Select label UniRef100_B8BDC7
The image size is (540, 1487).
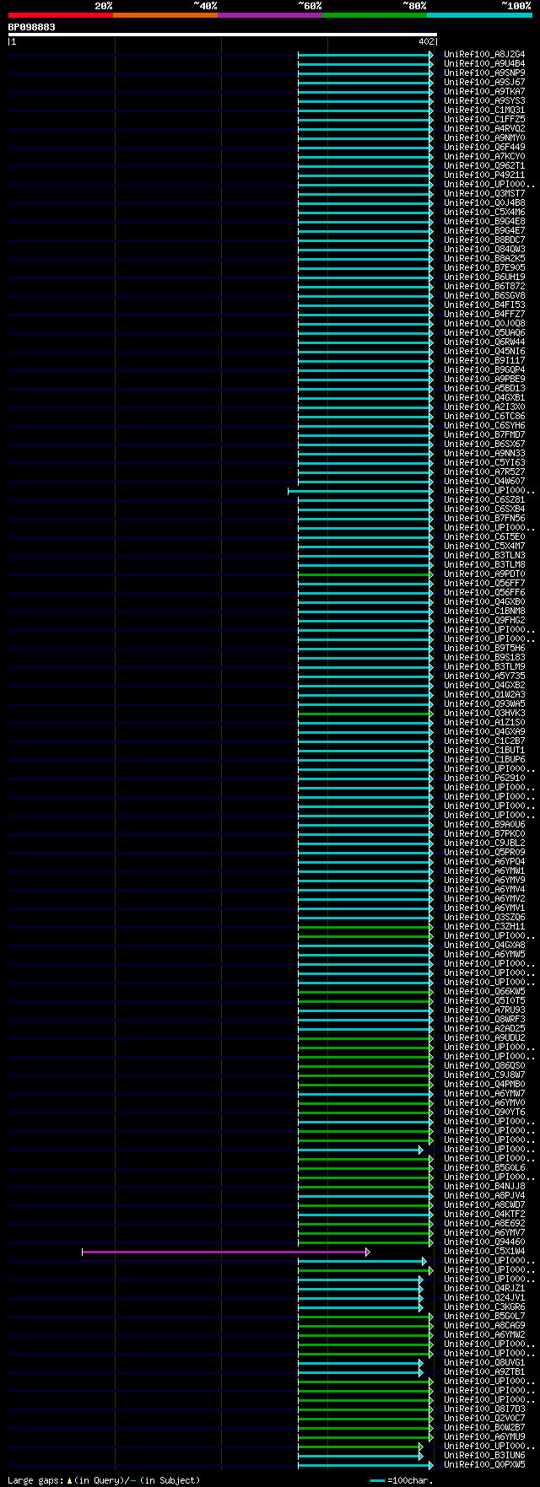tap(484, 240)
